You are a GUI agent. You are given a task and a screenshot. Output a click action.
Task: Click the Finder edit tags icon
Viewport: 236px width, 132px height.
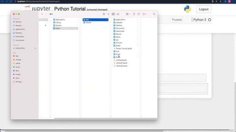coord(139,14)
